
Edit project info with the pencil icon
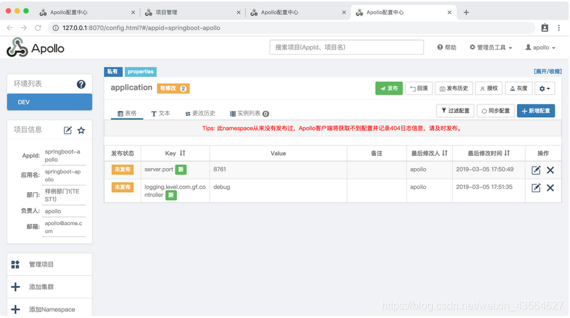click(x=68, y=130)
